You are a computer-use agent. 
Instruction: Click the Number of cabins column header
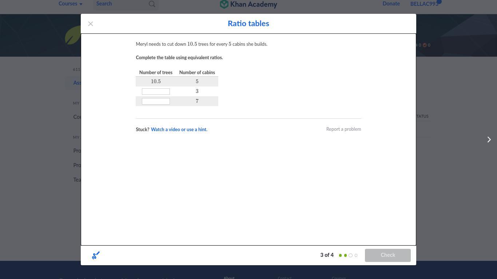point(197,73)
